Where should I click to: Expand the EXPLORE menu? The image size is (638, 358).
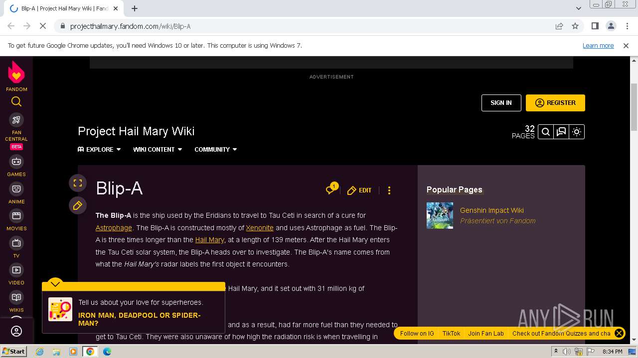99,149
